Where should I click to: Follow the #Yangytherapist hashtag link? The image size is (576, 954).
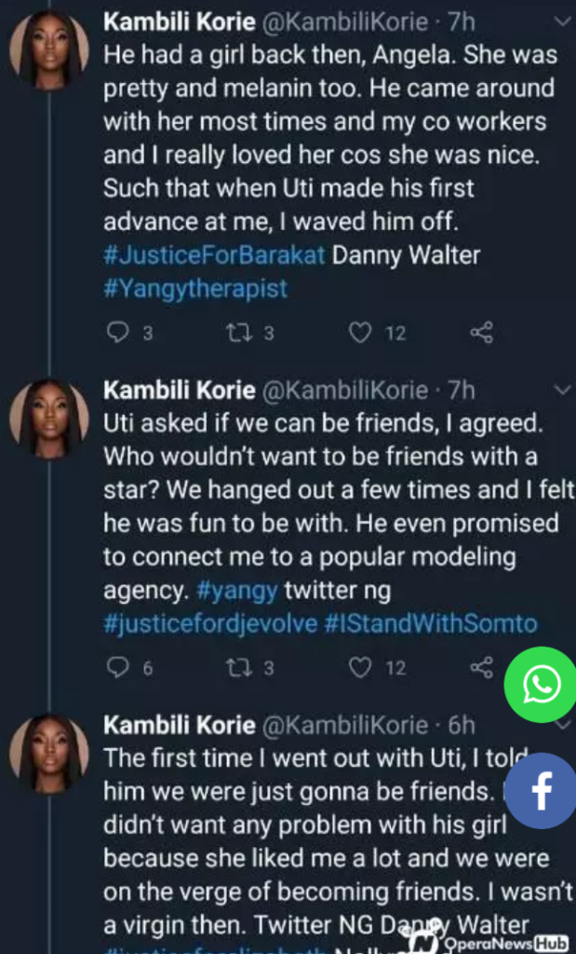(x=195, y=288)
